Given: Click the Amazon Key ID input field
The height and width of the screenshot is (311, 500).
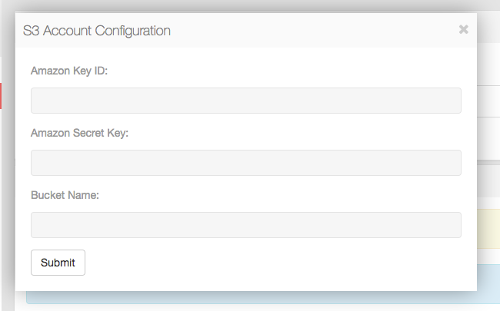Looking at the screenshot, I should click(245, 101).
